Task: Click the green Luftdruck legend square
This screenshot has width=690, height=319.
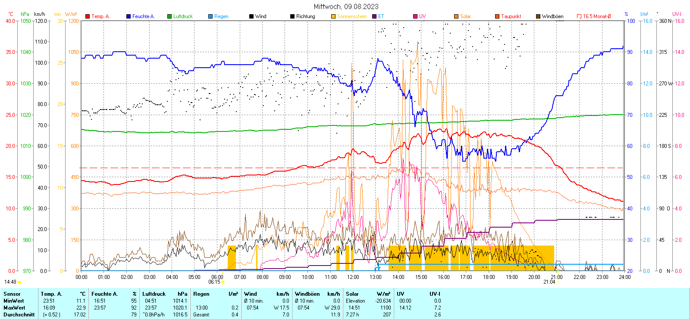Action: (169, 16)
